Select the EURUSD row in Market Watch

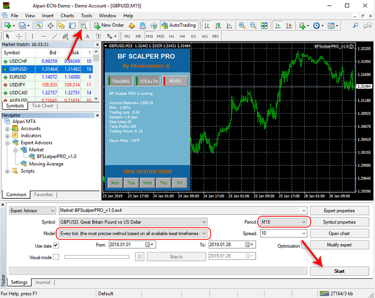[47, 77]
